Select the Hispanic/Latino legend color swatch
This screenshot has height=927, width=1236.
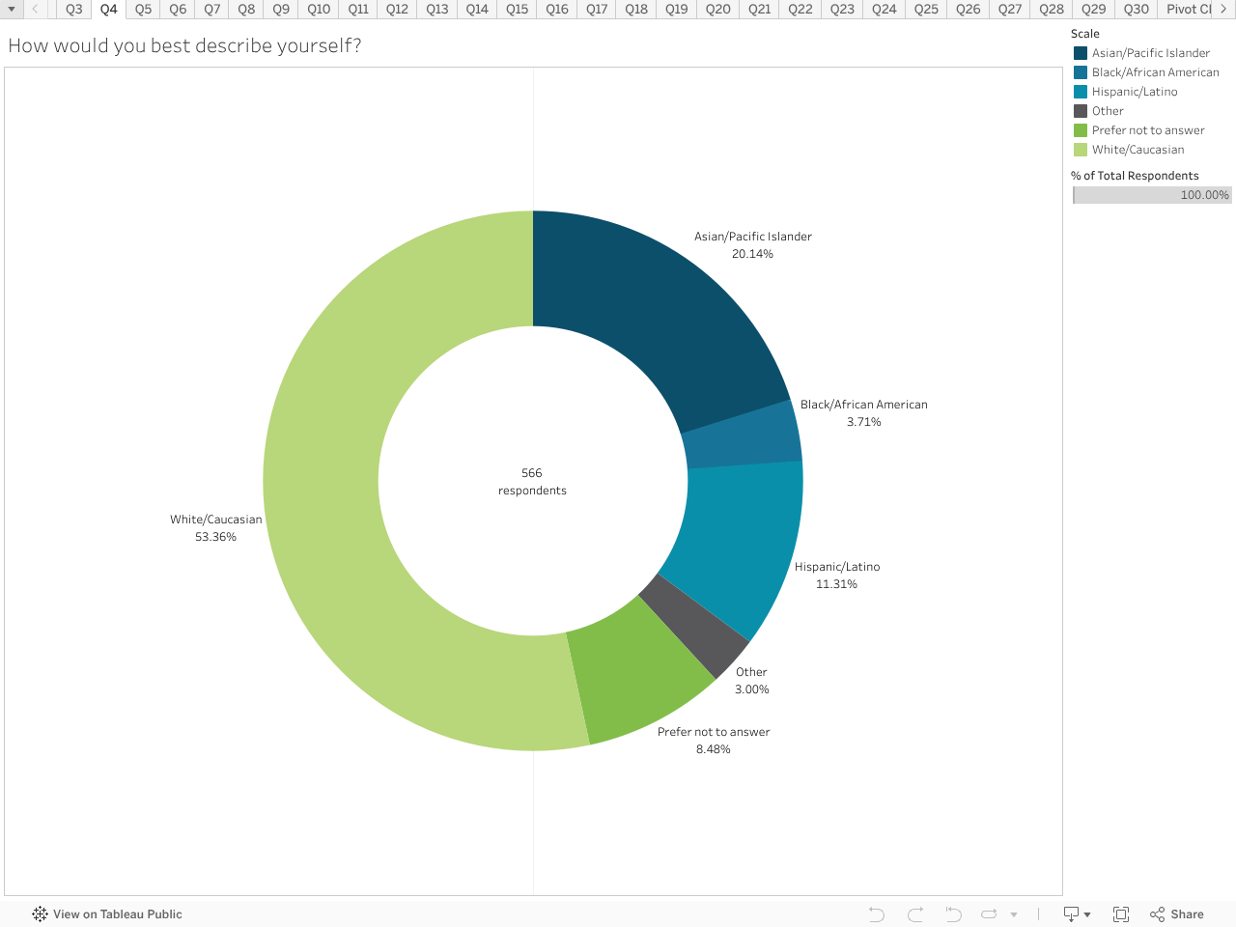[1081, 92]
